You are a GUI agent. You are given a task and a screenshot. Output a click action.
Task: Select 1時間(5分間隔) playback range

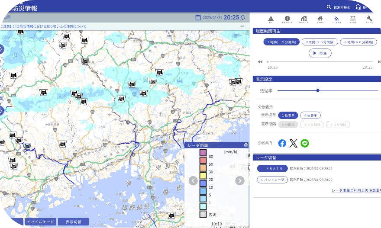281,42
